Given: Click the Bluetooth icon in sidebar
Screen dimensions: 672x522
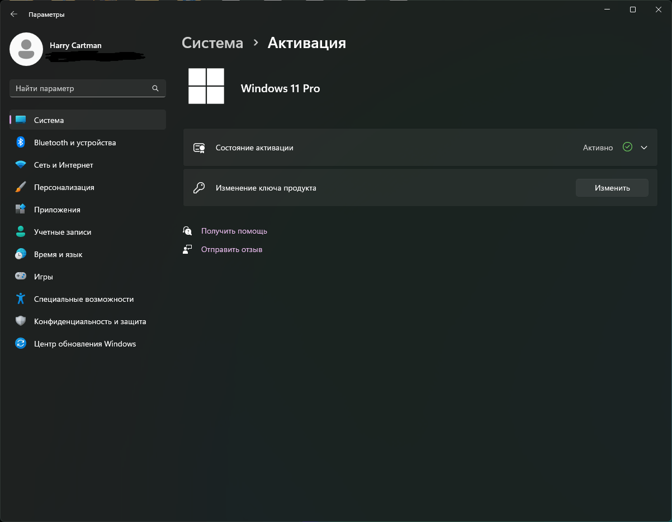Looking at the screenshot, I should pyautogui.click(x=21, y=142).
